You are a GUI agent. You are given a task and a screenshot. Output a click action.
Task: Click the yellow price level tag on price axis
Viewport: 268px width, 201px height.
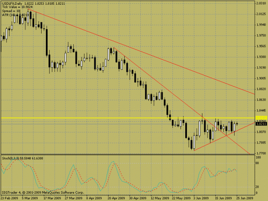click(x=261, y=118)
